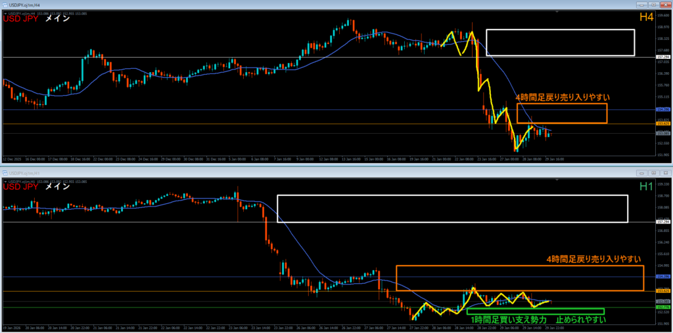Click the 154.396 blue price tag in H4 chart
This screenshot has width=673, height=333.
662,109
